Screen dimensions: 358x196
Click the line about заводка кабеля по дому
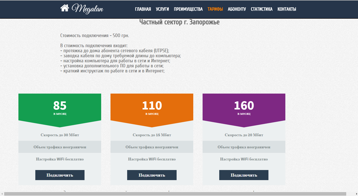click(121, 56)
